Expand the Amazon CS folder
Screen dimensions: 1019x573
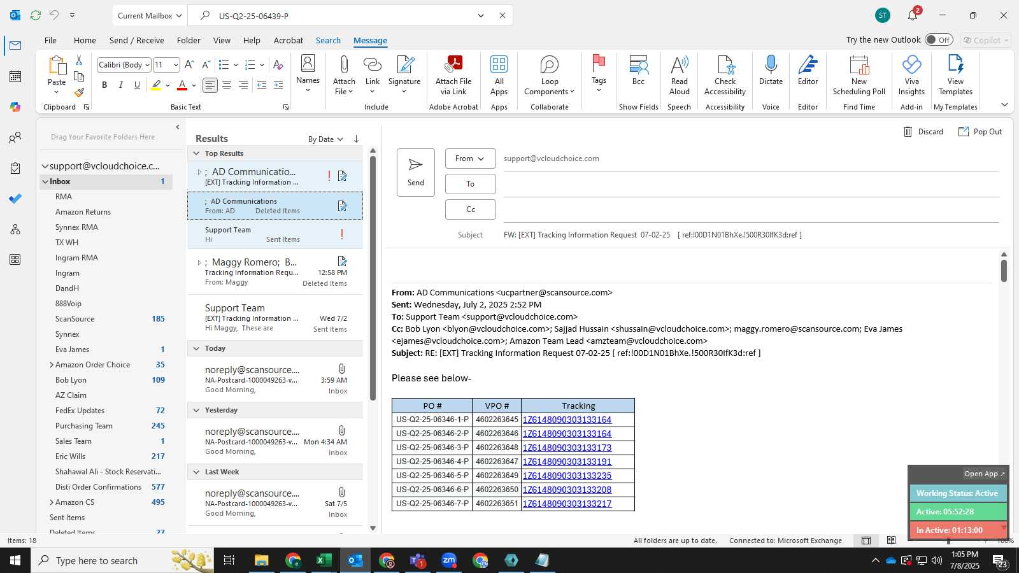click(x=52, y=502)
